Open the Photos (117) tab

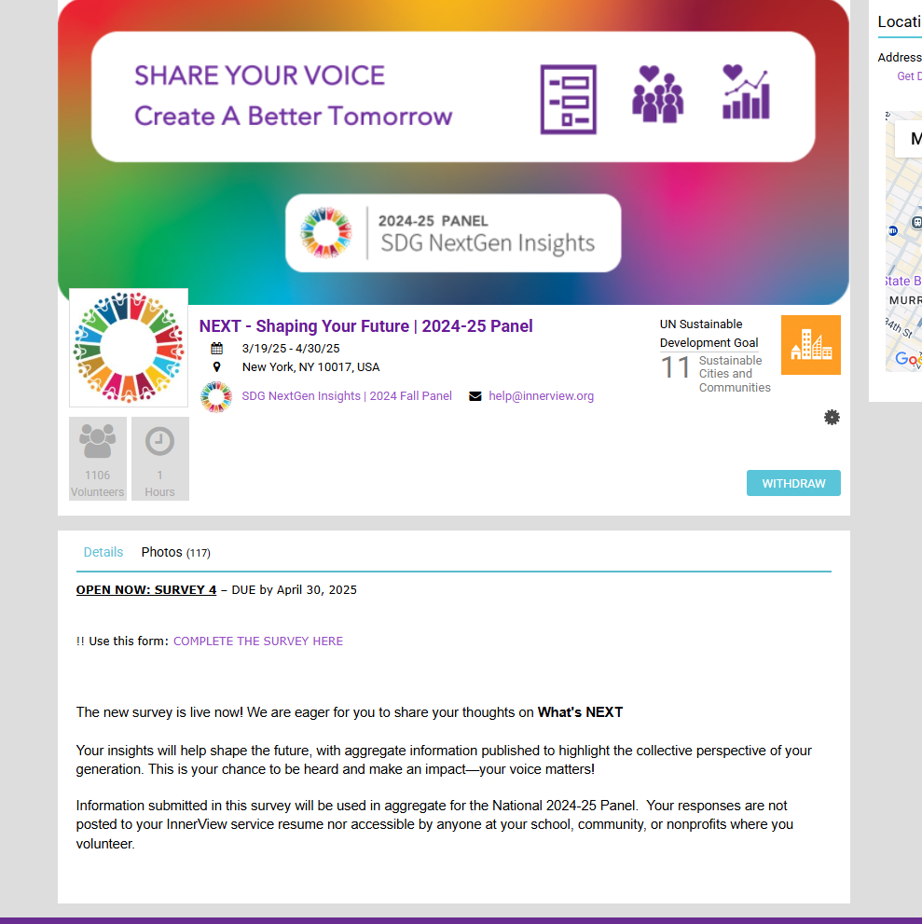175,552
